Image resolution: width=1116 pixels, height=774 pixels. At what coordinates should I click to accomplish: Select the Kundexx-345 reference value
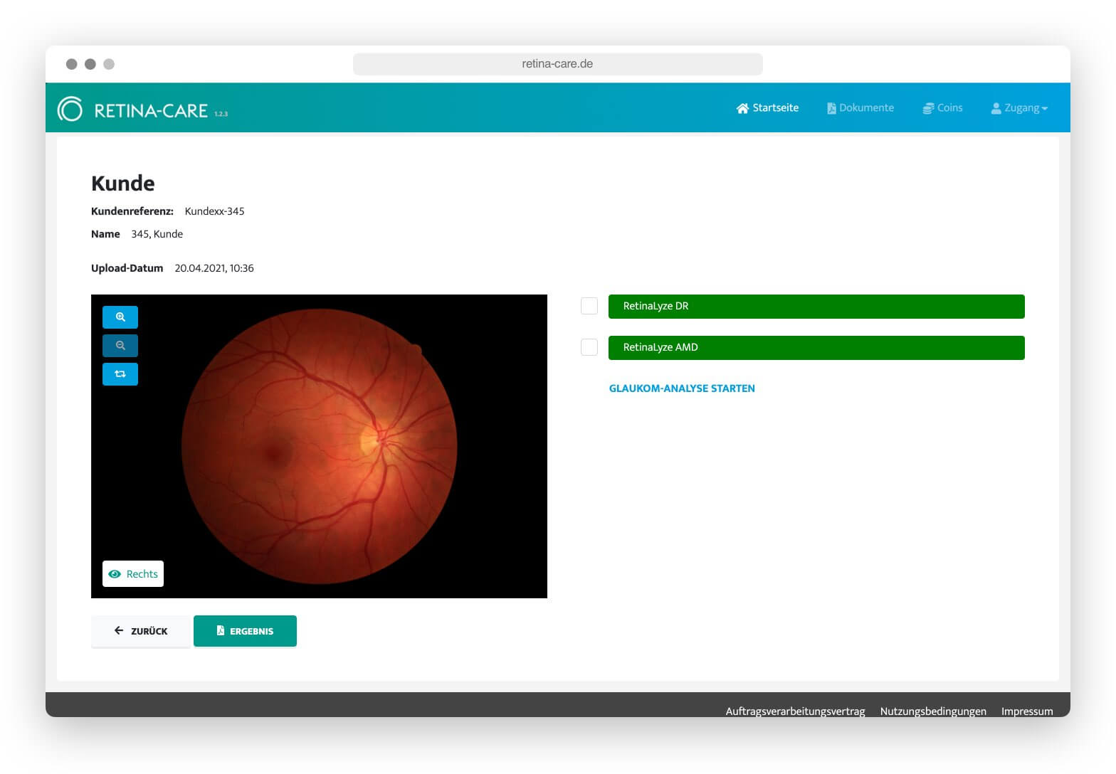pos(214,211)
